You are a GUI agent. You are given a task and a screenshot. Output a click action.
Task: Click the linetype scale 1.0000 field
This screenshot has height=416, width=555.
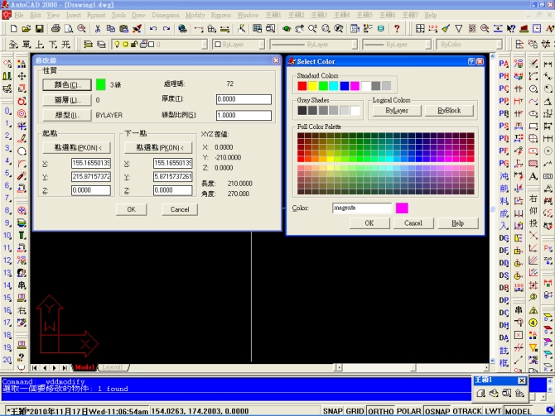tap(244, 115)
